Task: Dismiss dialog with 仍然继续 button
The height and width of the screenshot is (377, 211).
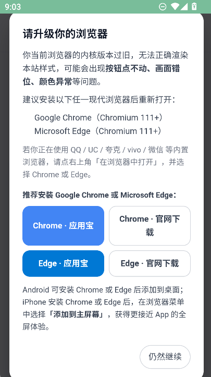Action: (x=165, y=357)
